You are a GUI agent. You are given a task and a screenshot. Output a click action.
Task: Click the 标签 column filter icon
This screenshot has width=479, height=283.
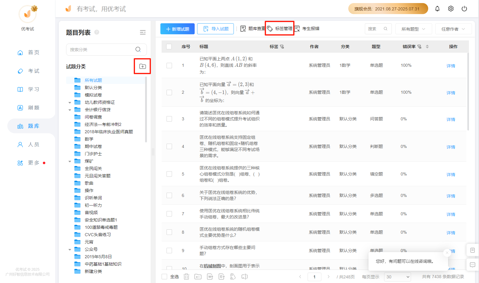(282, 47)
